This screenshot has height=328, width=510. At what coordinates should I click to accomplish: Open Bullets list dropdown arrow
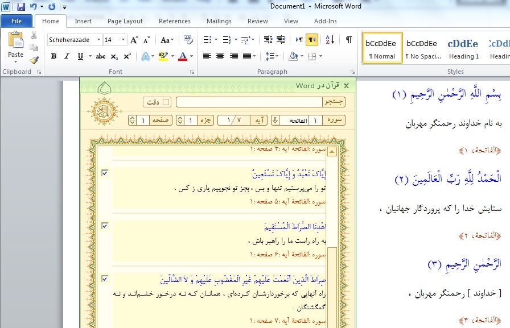pos(216,40)
